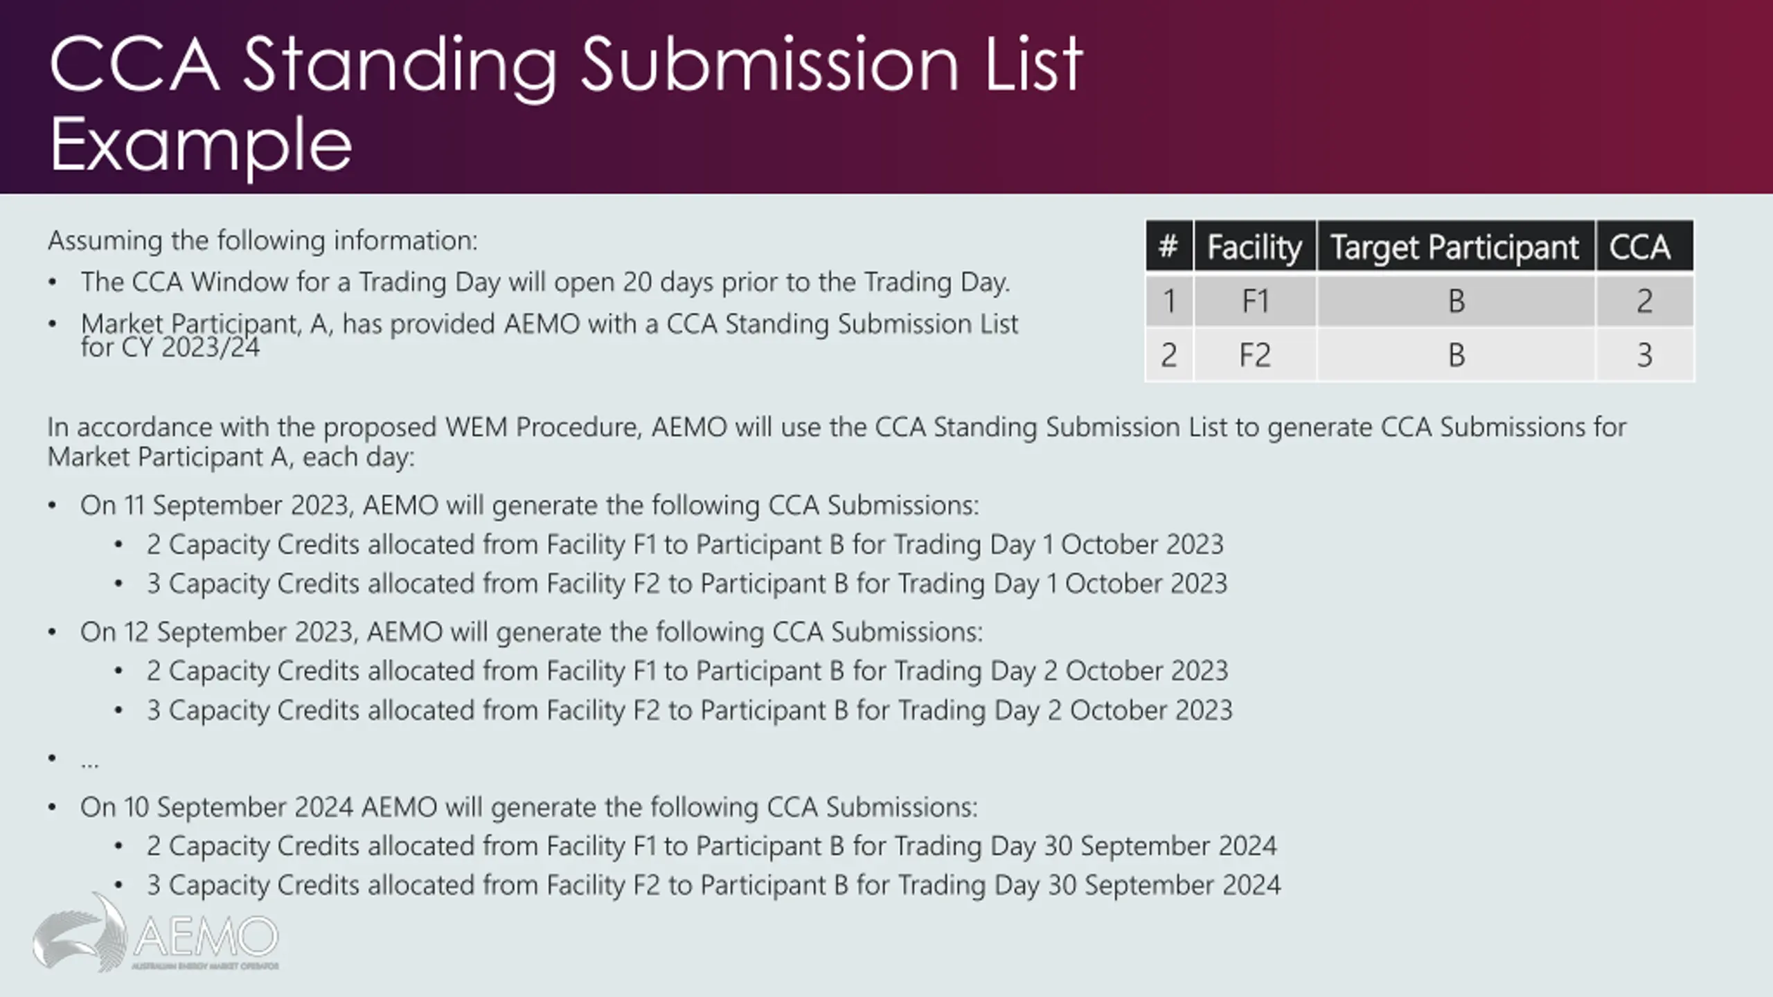Image resolution: width=1773 pixels, height=997 pixels.
Task: Click Target Participant B in row 1
Action: pyautogui.click(x=1455, y=300)
